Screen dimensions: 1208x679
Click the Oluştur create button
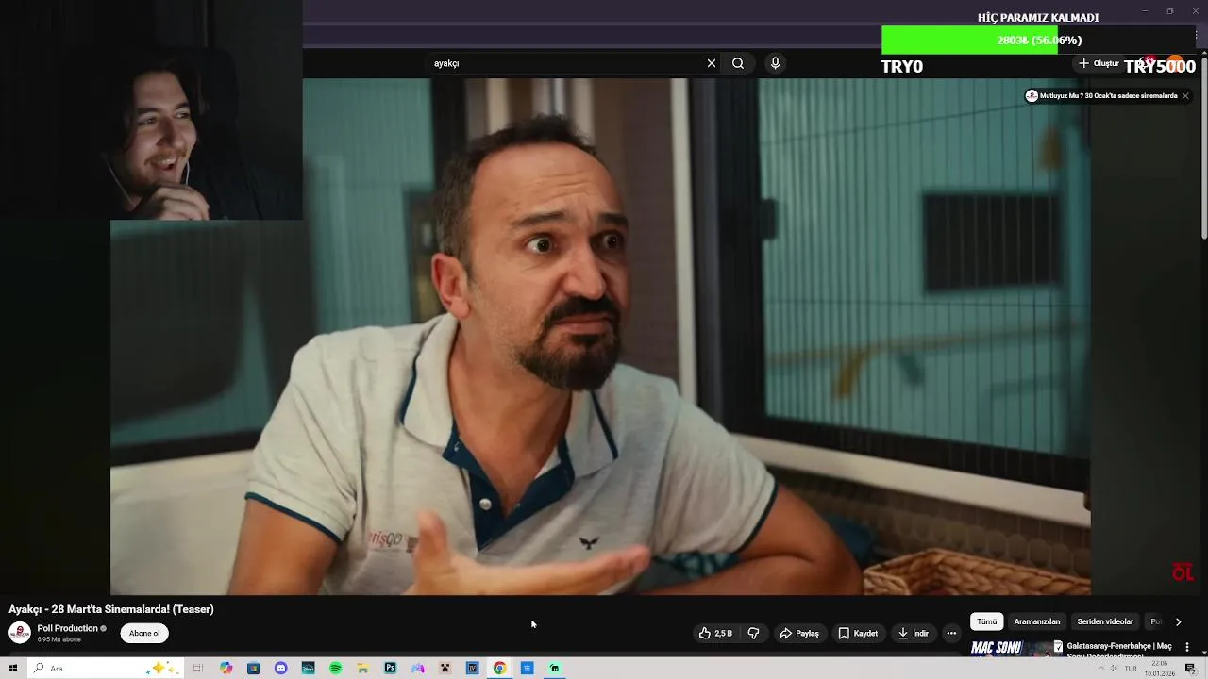[1099, 63]
